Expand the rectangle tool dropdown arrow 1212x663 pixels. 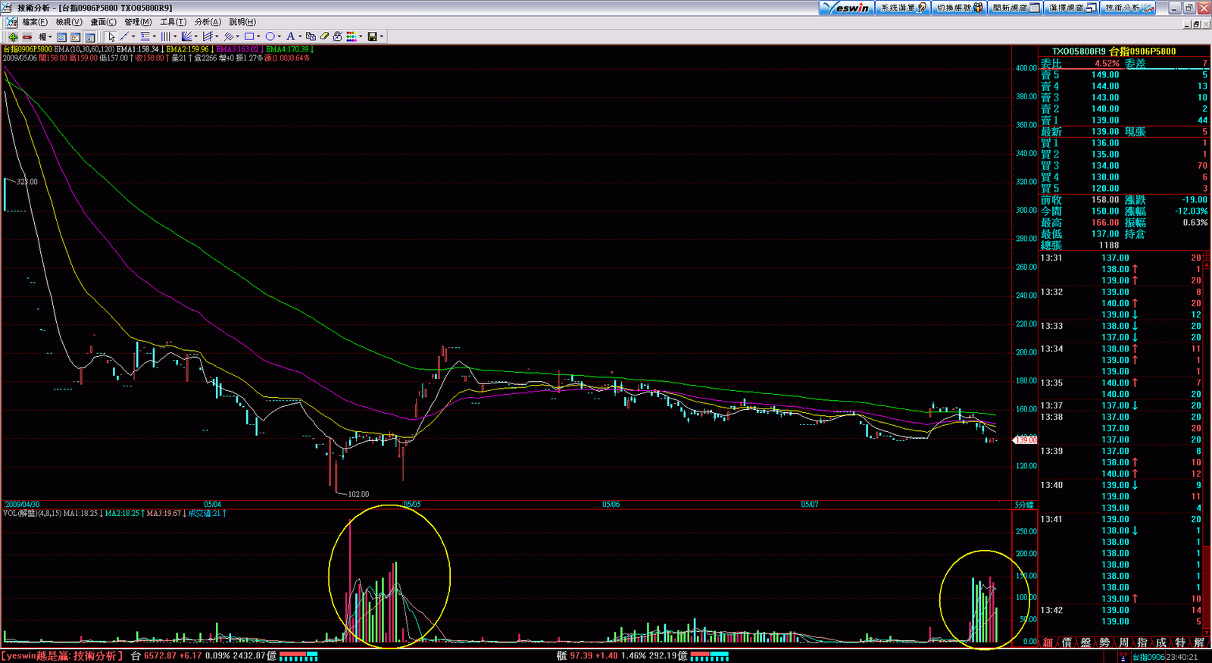click(258, 36)
